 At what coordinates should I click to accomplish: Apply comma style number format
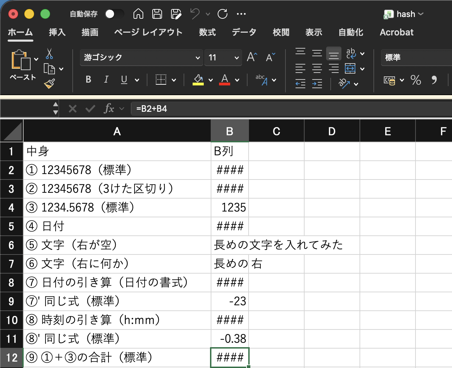(434, 80)
